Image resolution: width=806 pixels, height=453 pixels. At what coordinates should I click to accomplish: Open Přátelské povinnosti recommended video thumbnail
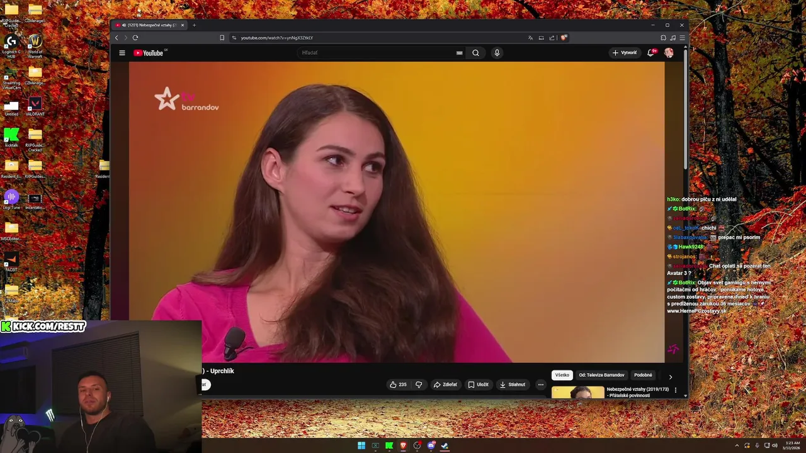577,393
